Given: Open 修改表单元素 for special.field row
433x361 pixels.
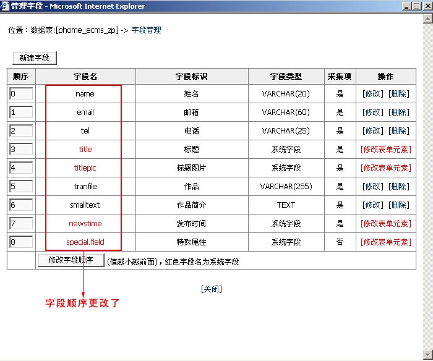Looking at the screenshot, I should coord(385,242).
